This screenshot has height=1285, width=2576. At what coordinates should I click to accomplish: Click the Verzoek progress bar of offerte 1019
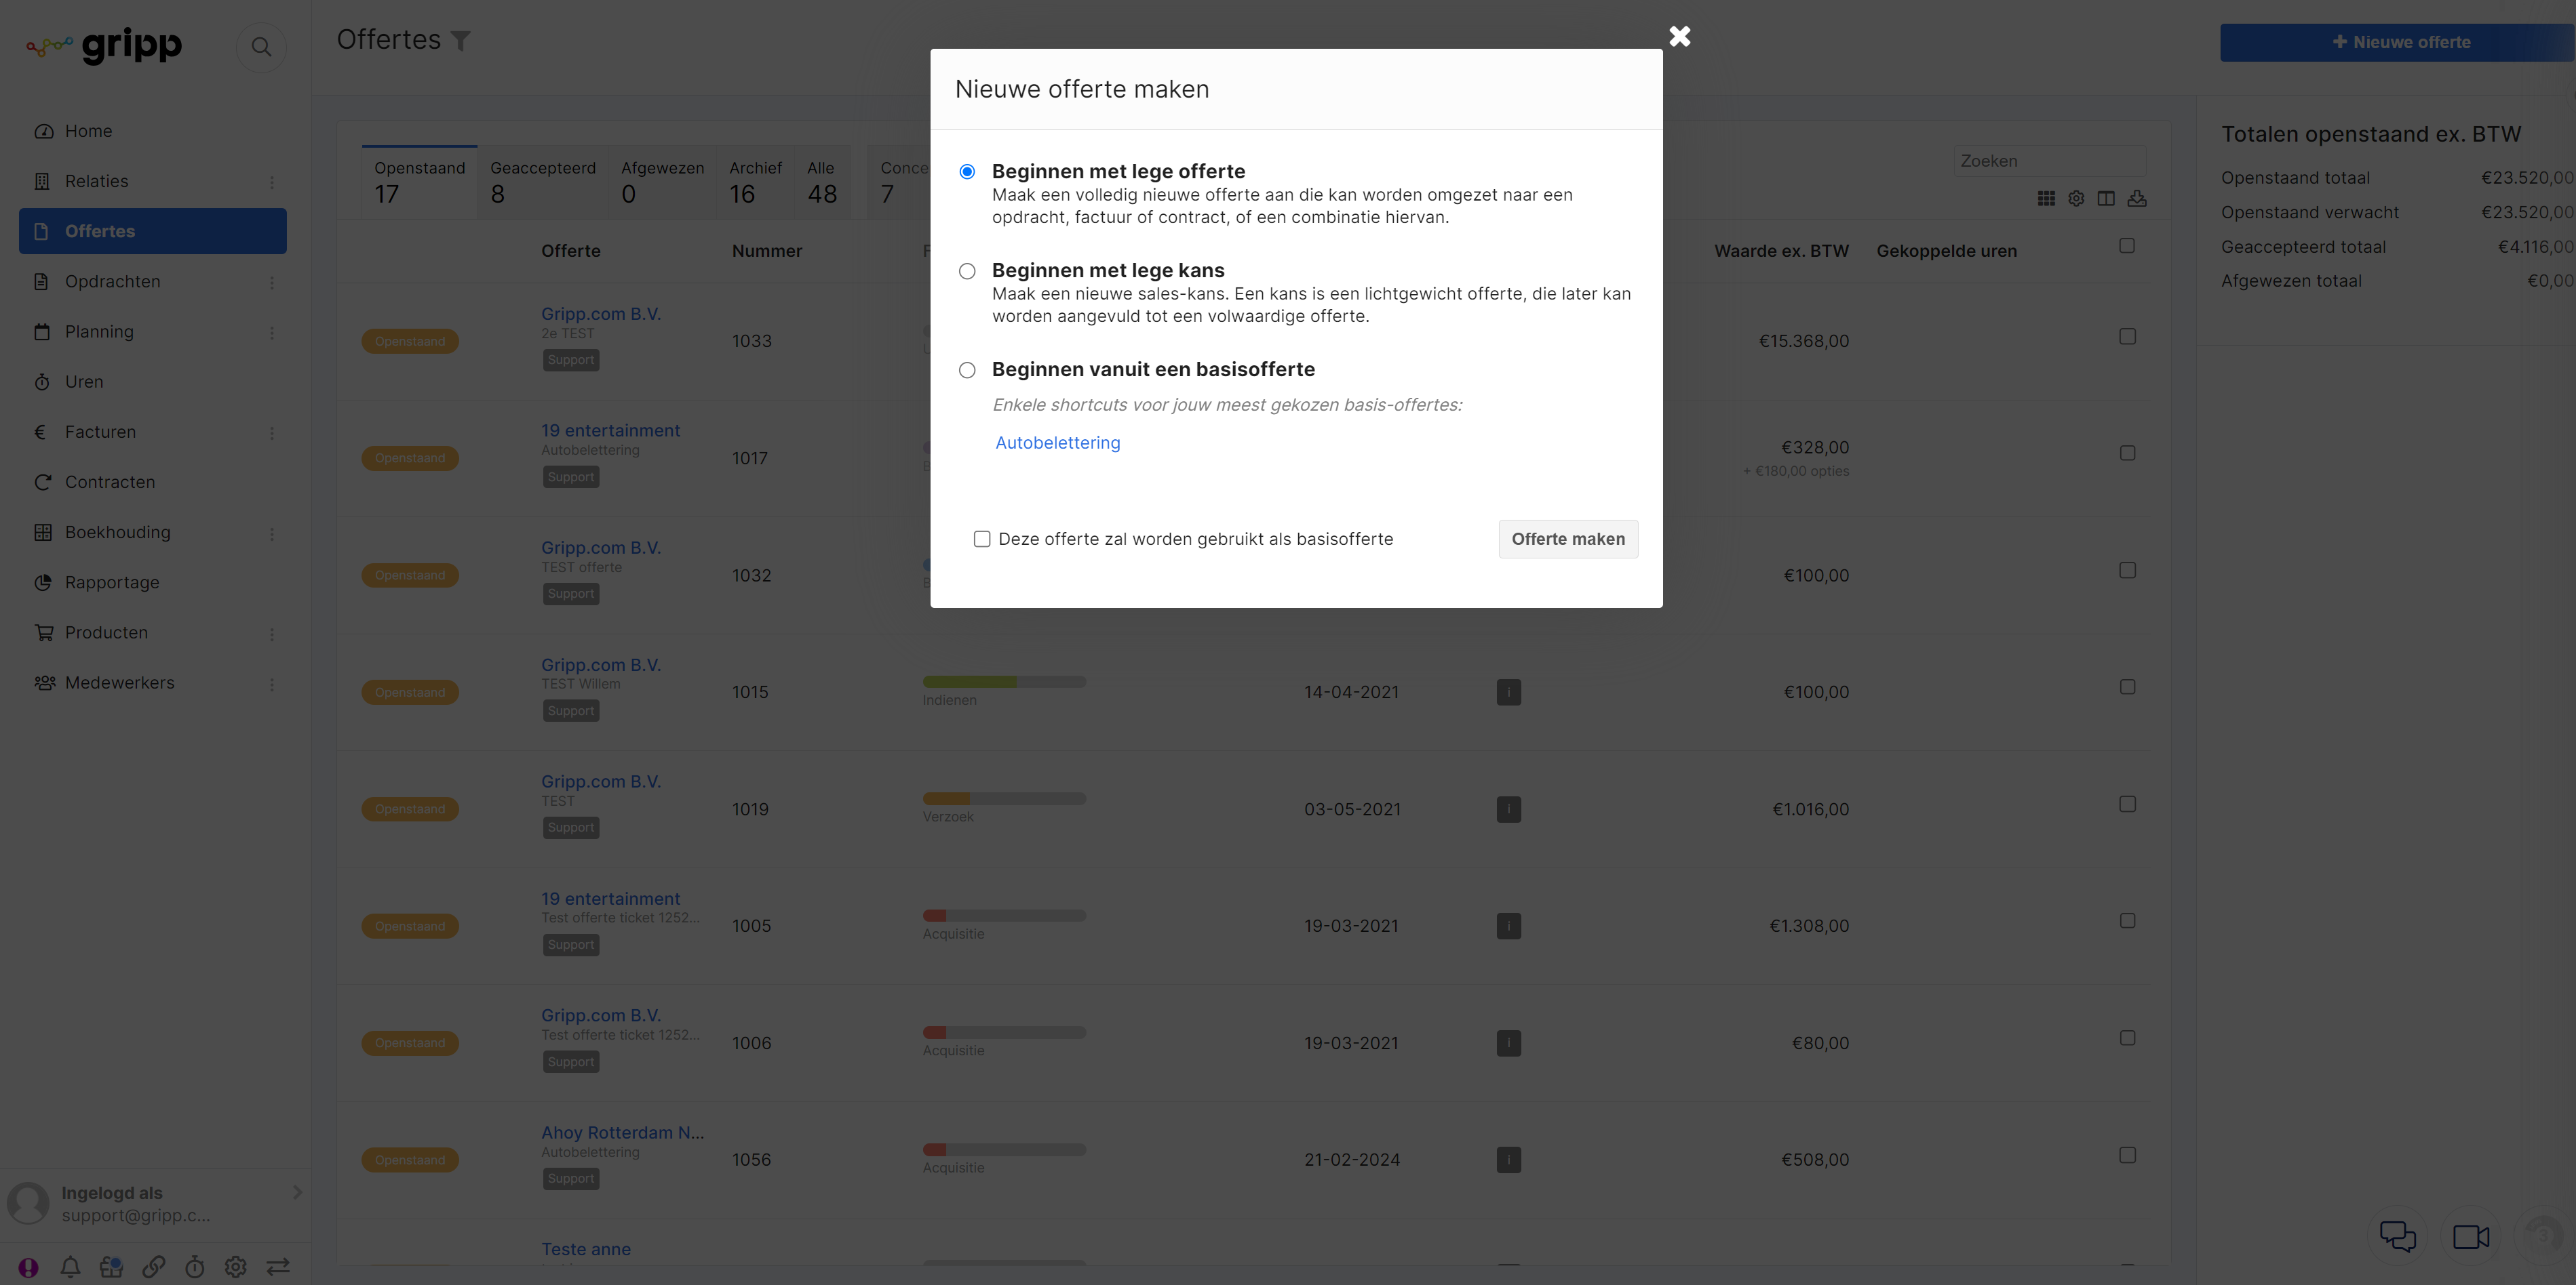click(1004, 798)
